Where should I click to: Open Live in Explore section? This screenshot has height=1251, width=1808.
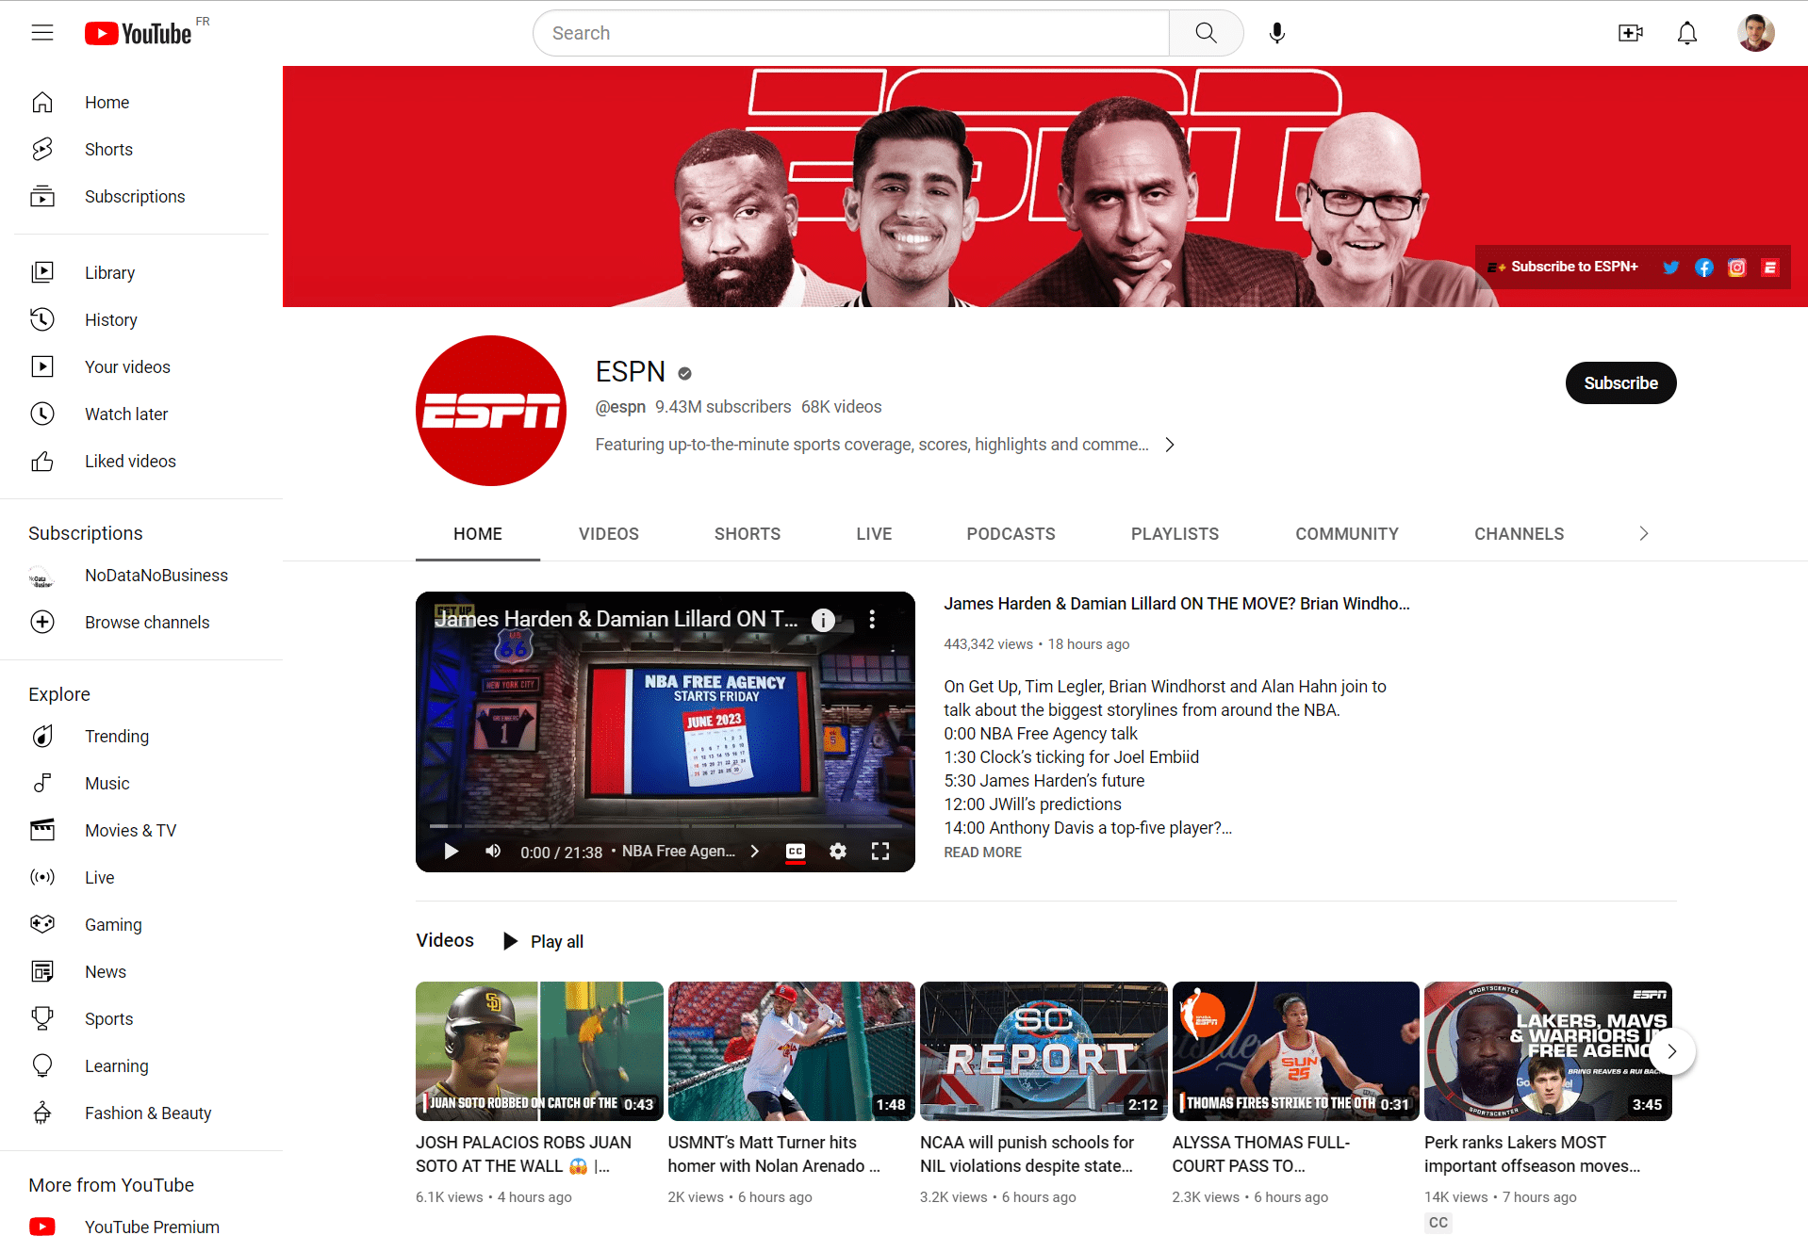click(x=141, y=878)
